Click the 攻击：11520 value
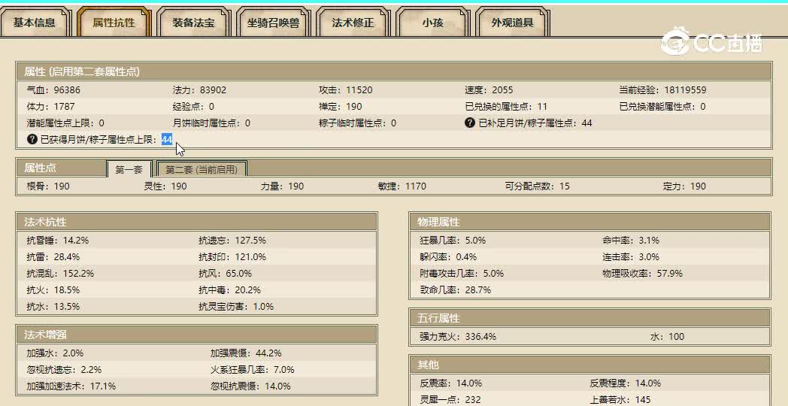The height and width of the screenshot is (406, 788). pyautogui.click(x=346, y=90)
